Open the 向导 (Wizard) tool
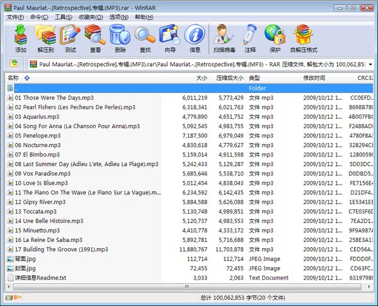The image size is (378, 306). click(169, 35)
